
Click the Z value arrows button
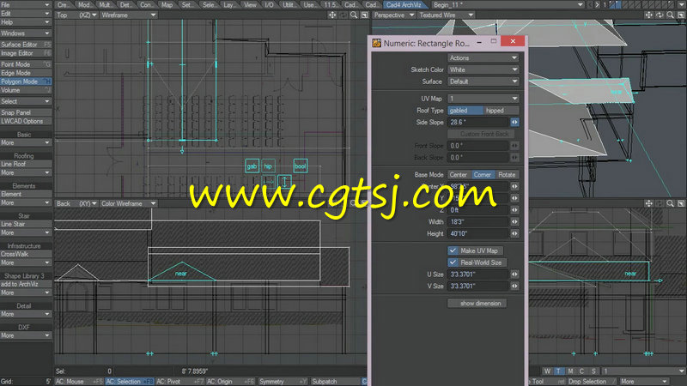514,210
